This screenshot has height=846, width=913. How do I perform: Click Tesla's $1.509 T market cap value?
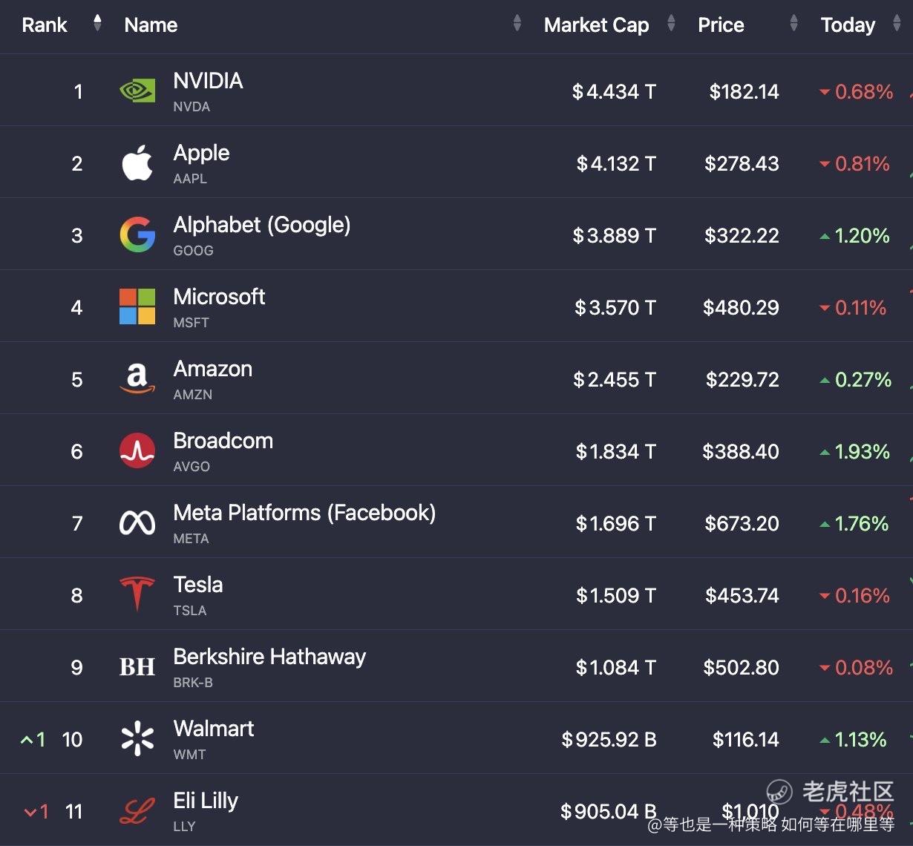click(615, 595)
